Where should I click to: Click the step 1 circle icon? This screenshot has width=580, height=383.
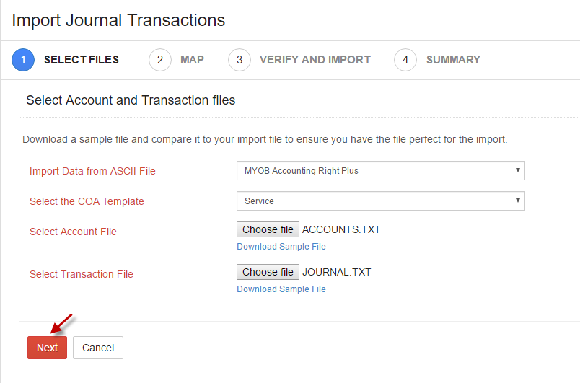point(23,60)
